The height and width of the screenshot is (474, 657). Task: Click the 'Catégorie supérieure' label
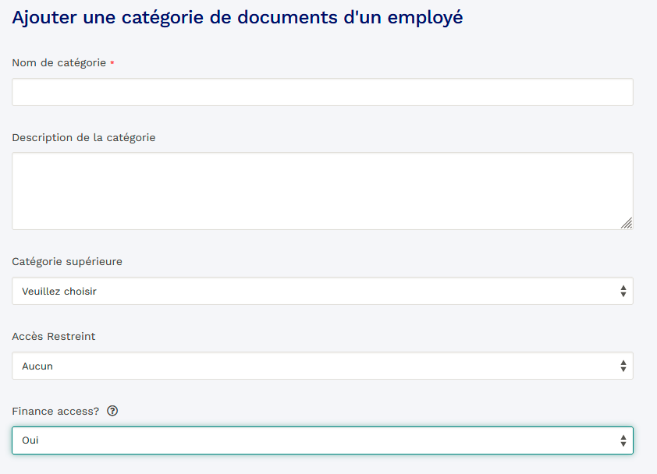click(67, 261)
